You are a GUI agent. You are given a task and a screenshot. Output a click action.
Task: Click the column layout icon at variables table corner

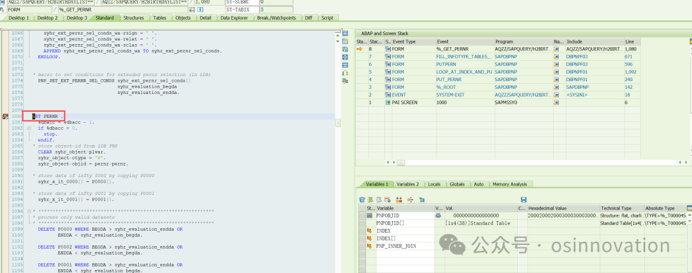tap(689, 208)
